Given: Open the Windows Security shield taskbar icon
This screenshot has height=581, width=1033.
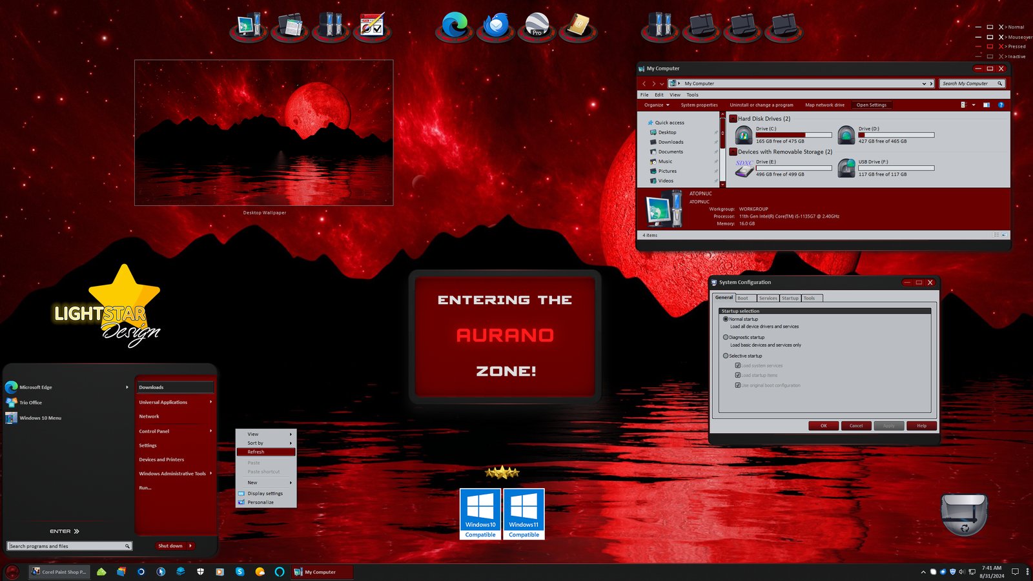Looking at the screenshot, I should pos(200,571).
